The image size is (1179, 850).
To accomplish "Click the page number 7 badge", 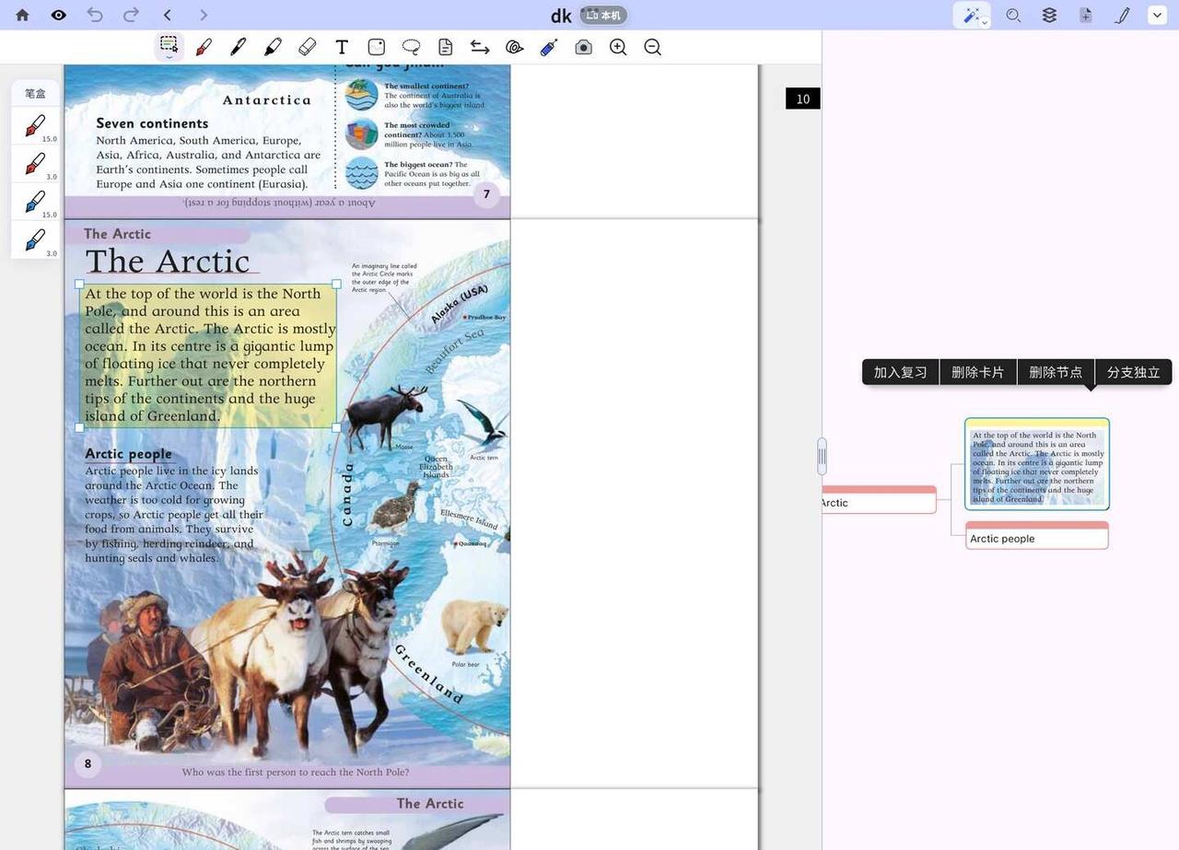I will pyautogui.click(x=486, y=194).
